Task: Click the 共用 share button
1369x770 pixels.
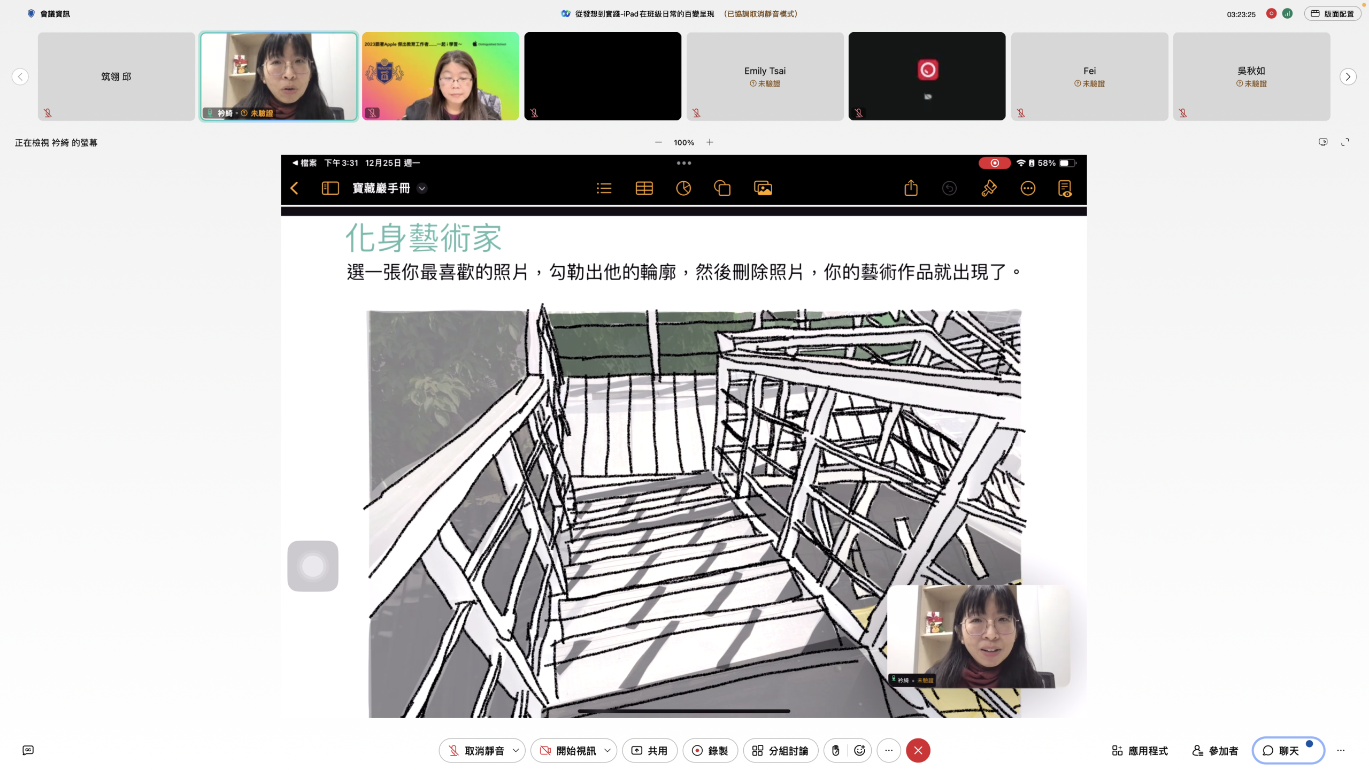Action: 649,750
